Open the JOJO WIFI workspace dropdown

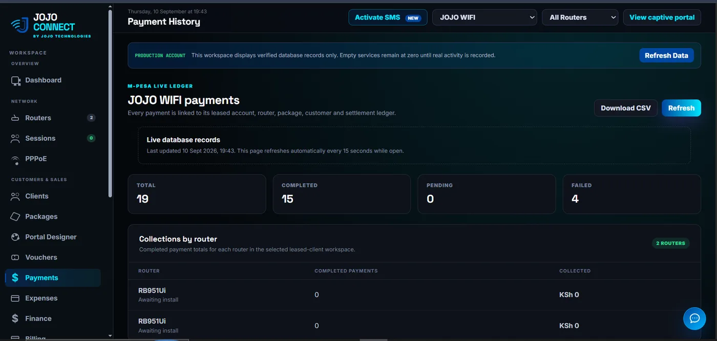click(x=484, y=17)
